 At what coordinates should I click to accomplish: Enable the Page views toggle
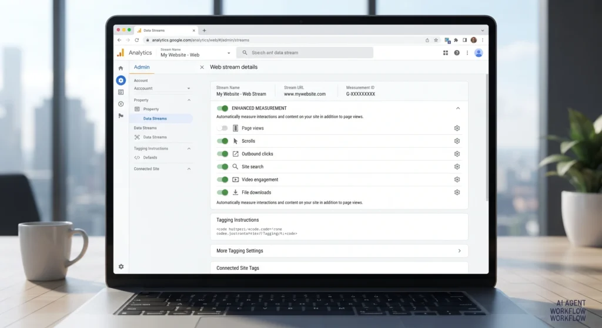click(x=222, y=128)
